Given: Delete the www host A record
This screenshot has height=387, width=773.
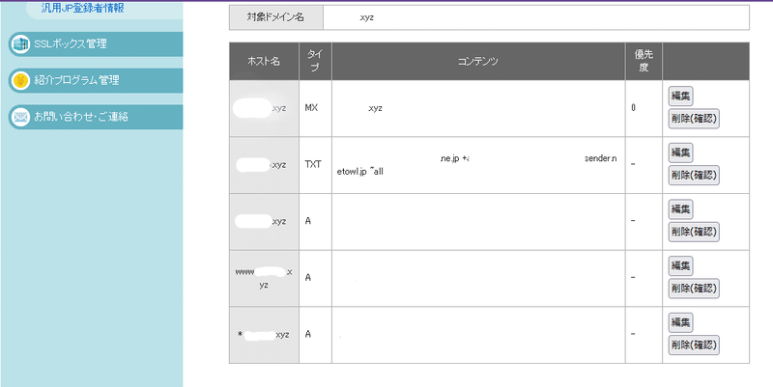Looking at the screenshot, I should [694, 289].
